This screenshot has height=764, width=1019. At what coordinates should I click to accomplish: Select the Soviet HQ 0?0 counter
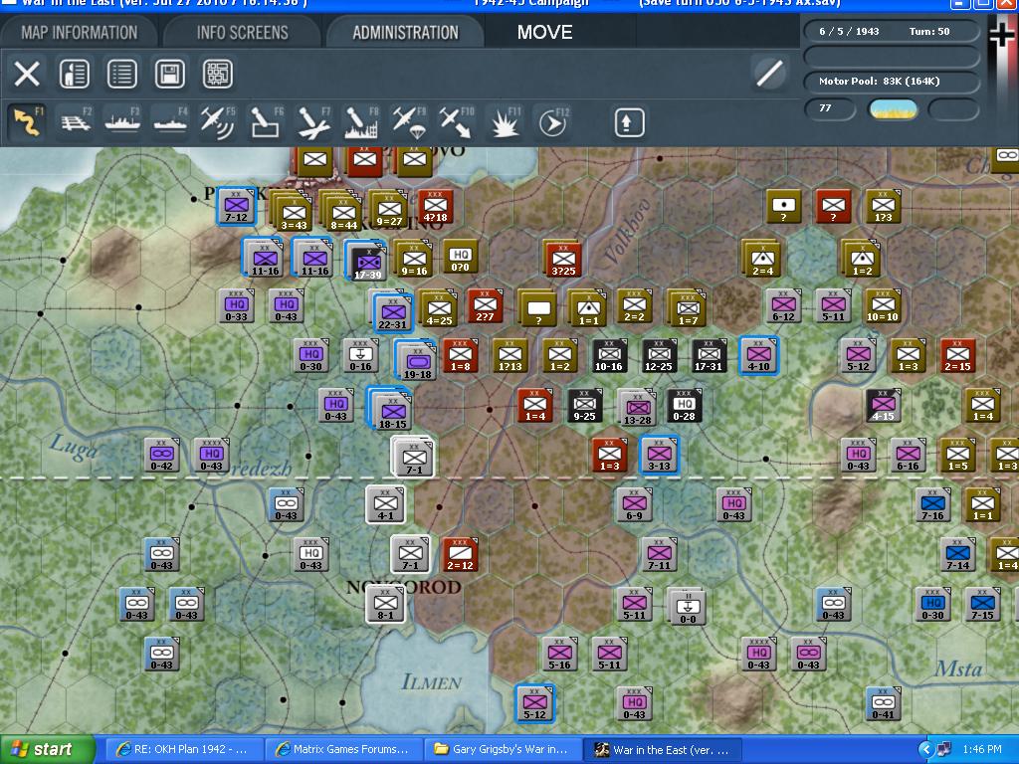[x=460, y=256]
